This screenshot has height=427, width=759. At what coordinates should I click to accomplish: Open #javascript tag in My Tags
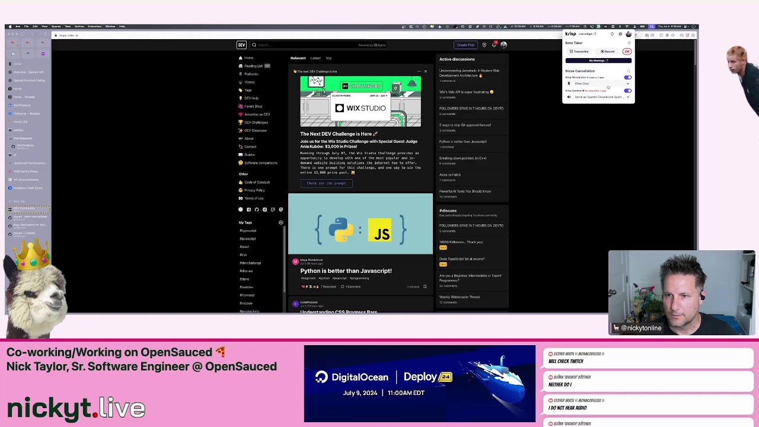click(x=248, y=239)
